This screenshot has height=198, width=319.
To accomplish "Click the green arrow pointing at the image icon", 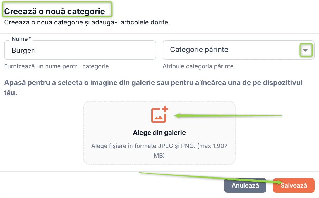I will pos(228,116).
